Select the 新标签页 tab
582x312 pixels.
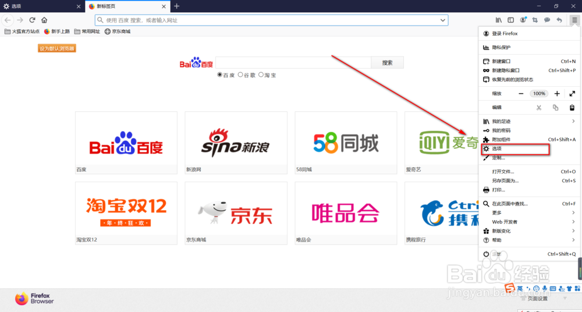[127, 6]
